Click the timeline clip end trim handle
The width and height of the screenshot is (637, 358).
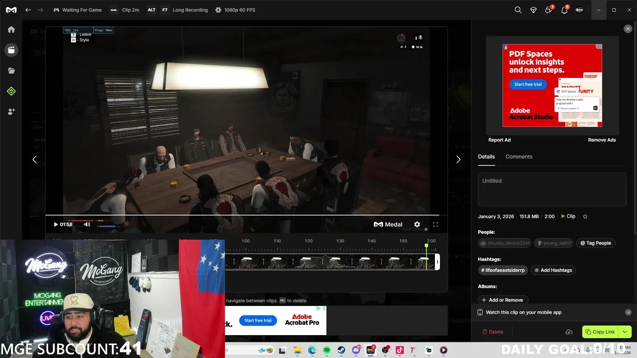click(437, 262)
